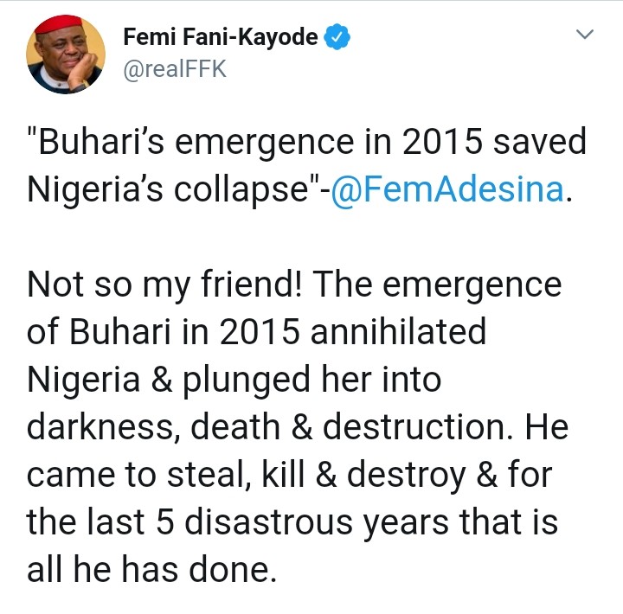Click the closing line "all he has done."

pos(151,570)
